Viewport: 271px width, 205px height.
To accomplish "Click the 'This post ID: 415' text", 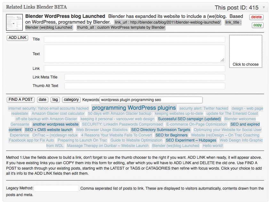I will click(237, 8).
